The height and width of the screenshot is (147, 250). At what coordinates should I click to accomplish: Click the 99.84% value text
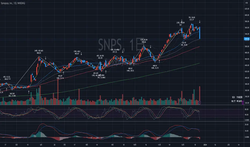(239, 101)
